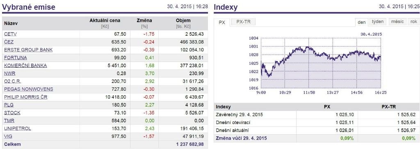Open PEGAS NONWOVENS details
Screen dimensions: 420x149
point(29,89)
